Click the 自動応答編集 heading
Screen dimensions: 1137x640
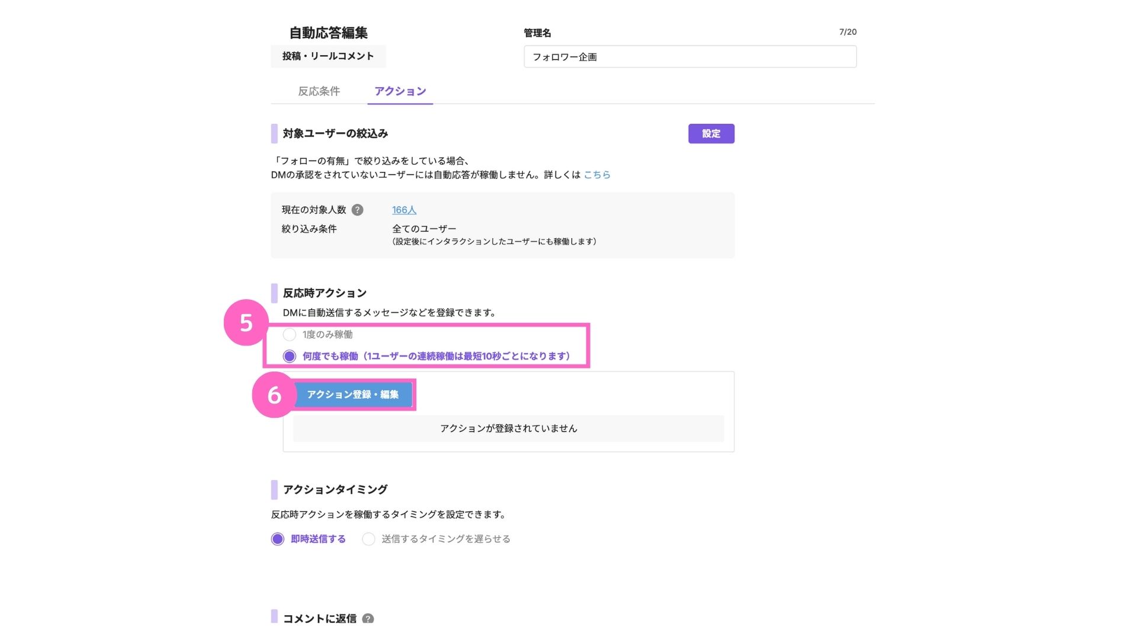329,33
